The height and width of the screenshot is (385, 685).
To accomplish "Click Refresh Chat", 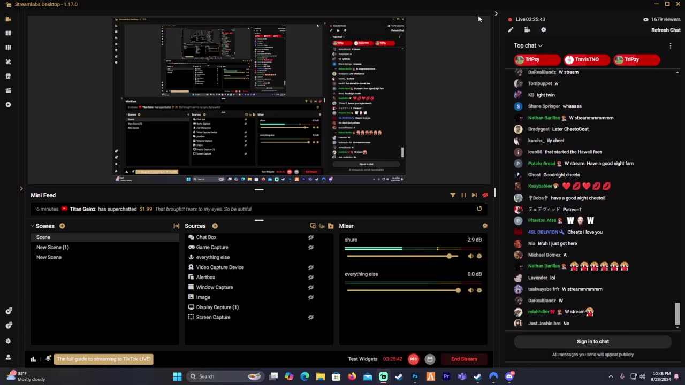I will [666, 30].
